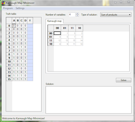
Task: Toggle f value for truth table row 4
Action: point(30,40)
